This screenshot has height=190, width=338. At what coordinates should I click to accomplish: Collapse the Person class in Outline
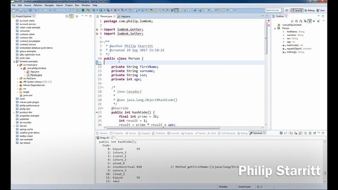coord(275,28)
